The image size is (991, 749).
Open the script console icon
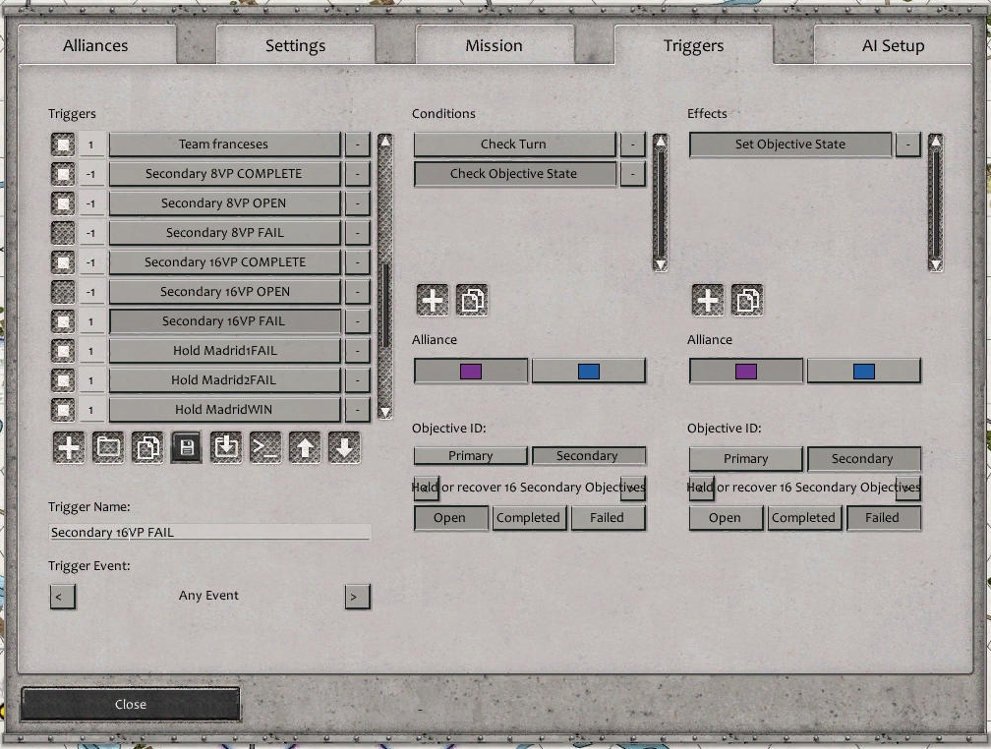265,447
